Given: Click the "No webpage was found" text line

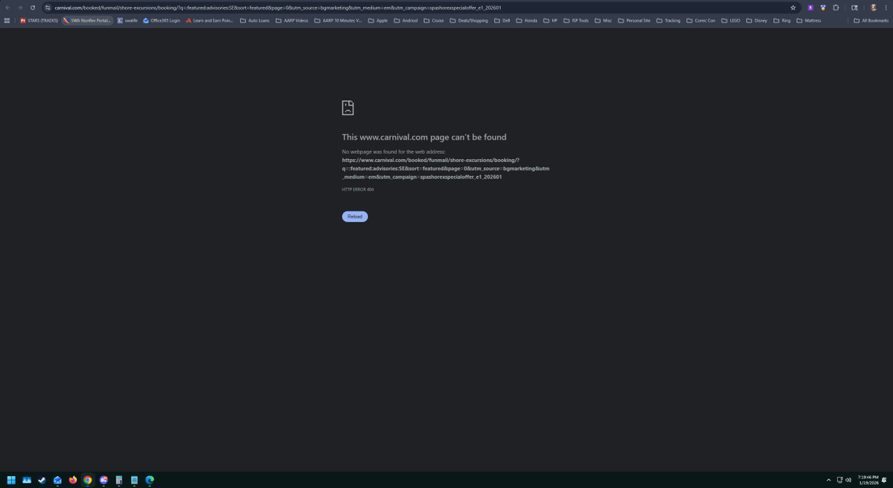Looking at the screenshot, I should (x=393, y=152).
